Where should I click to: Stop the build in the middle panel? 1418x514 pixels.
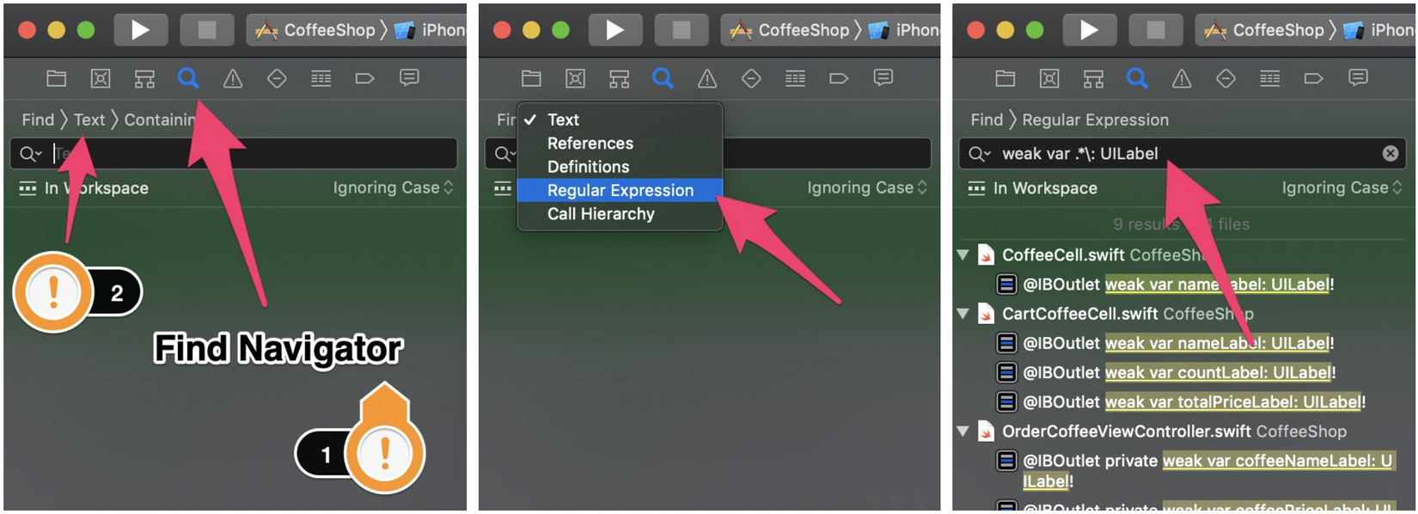[x=681, y=30]
